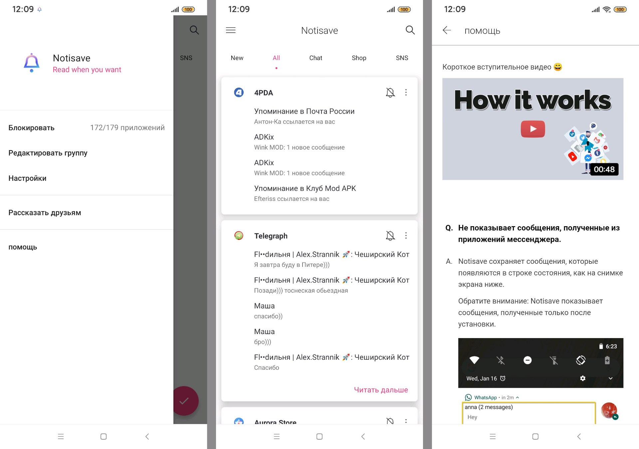Click the Telegraph app icon
This screenshot has width=639, height=449.
pyautogui.click(x=239, y=236)
